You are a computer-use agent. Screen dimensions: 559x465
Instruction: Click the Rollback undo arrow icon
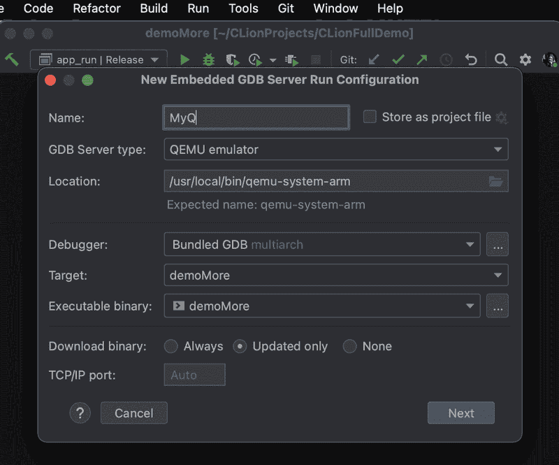(x=471, y=59)
